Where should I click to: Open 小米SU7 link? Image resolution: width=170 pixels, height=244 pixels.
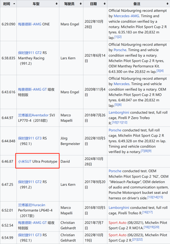25,161
